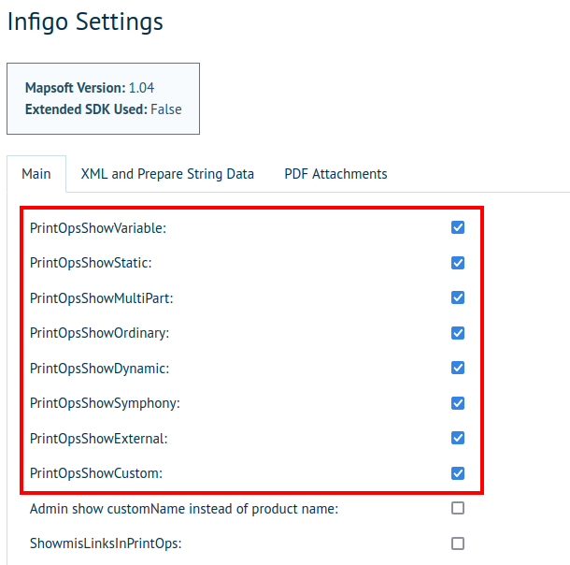Click the PrintOpsShowSymphony label text
Screen dimensions: 570x565
105,403
